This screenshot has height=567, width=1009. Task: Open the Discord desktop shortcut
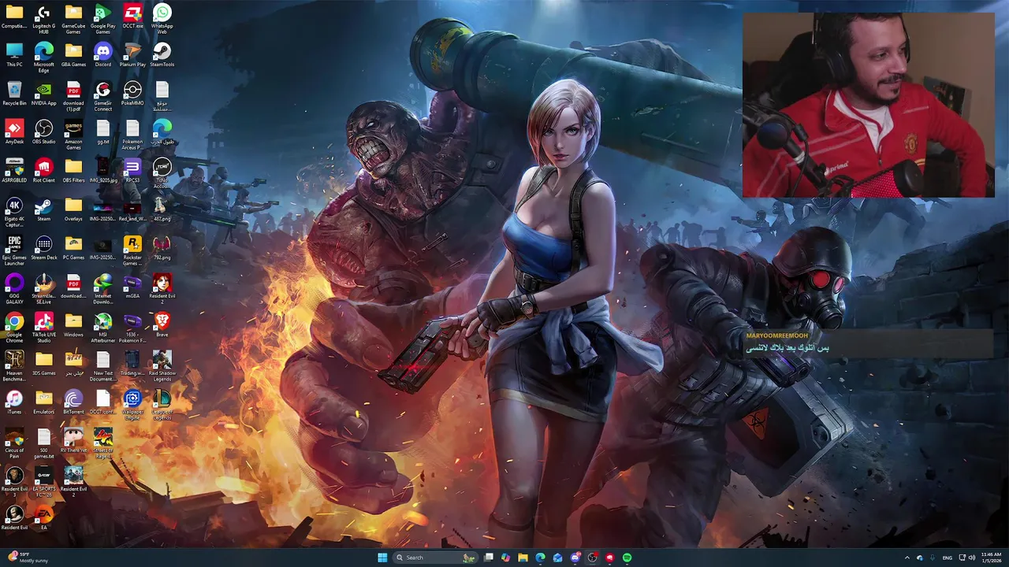[103, 54]
